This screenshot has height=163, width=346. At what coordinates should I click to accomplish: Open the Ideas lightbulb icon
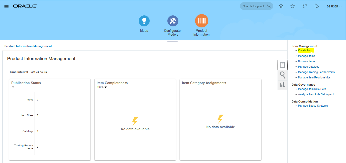point(144,21)
